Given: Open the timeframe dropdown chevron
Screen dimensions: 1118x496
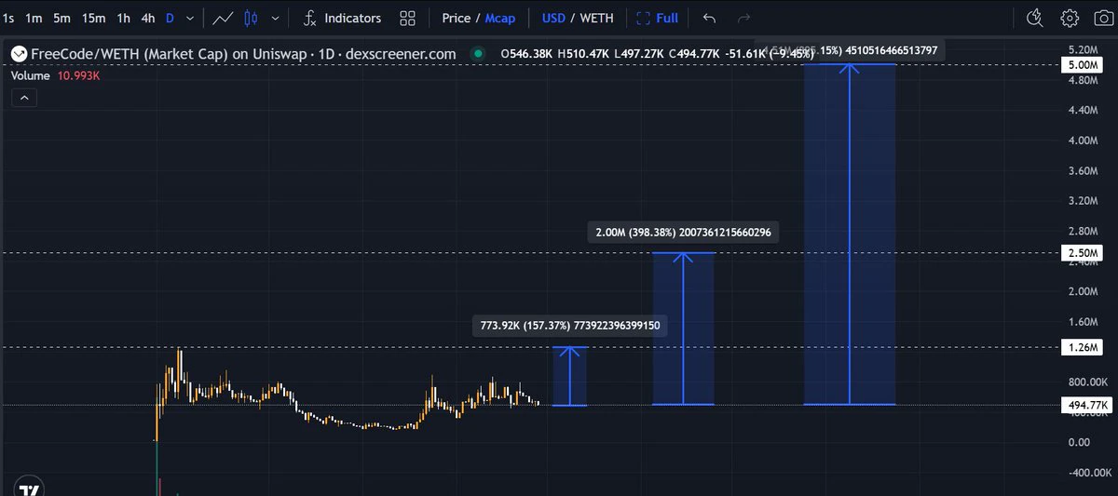Looking at the screenshot, I should [191, 18].
